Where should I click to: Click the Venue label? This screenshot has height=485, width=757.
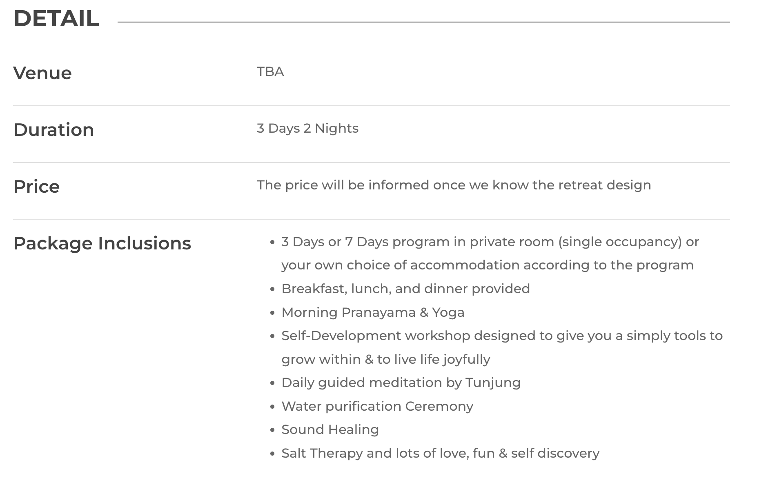[42, 73]
